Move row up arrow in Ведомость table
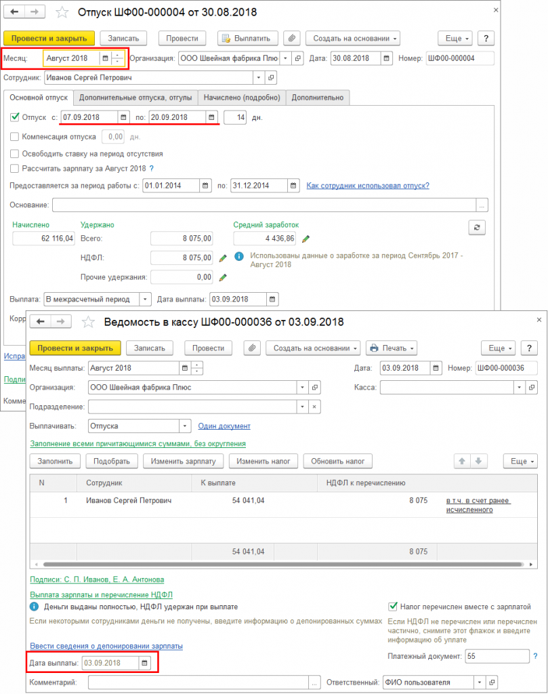Viewport: 548px width, 694px height. (x=462, y=461)
